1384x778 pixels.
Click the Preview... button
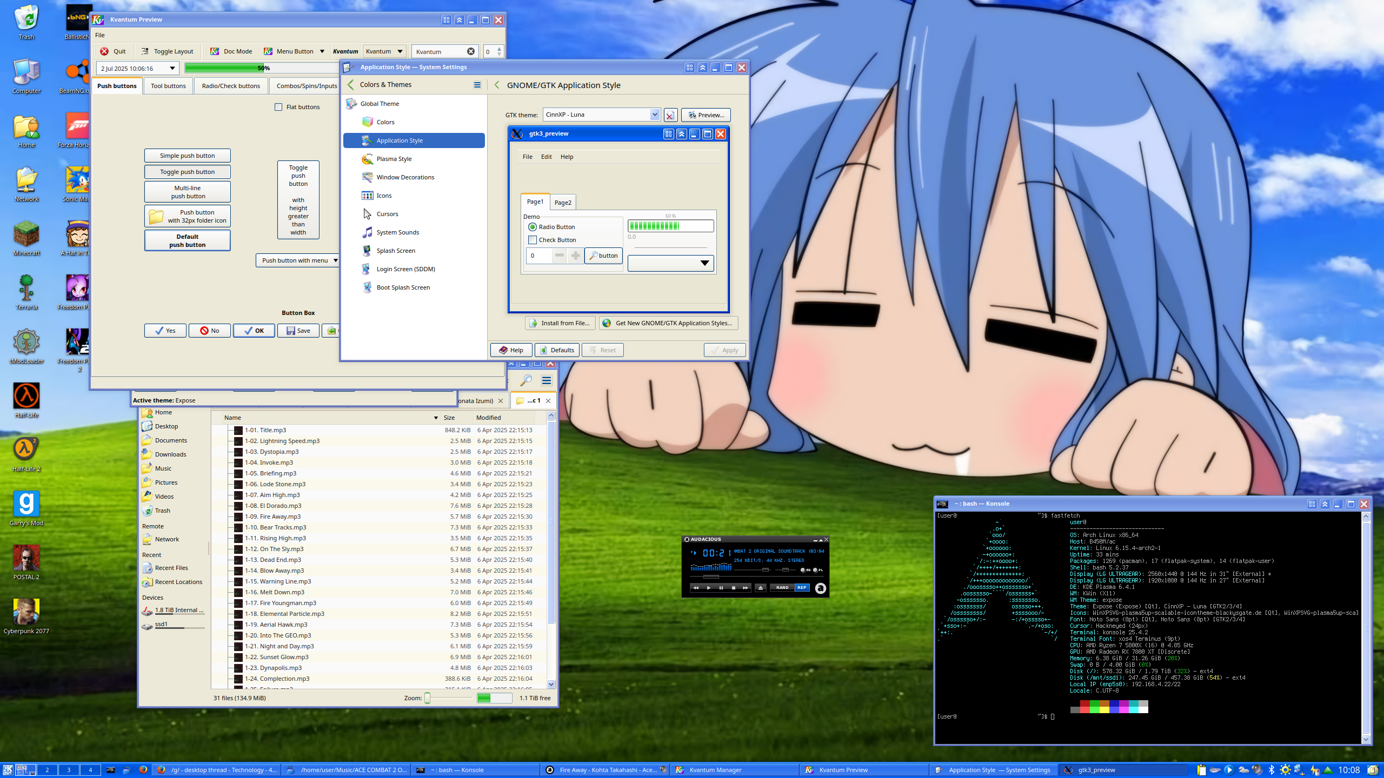pyautogui.click(x=706, y=115)
